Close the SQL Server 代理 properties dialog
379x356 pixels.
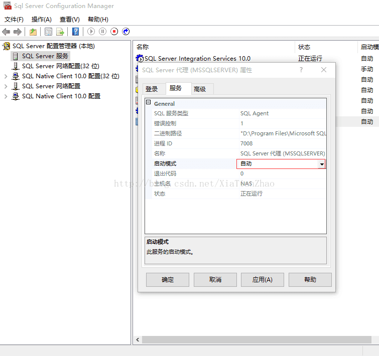[324, 70]
